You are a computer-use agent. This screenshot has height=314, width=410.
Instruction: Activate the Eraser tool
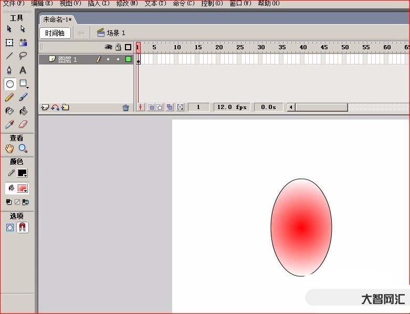(23, 124)
